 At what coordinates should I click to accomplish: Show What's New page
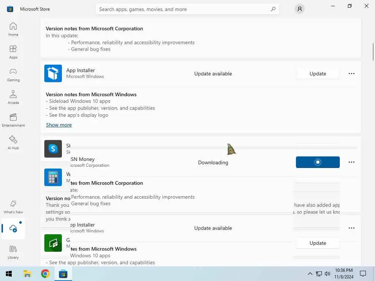pyautogui.click(x=13, y=207)
